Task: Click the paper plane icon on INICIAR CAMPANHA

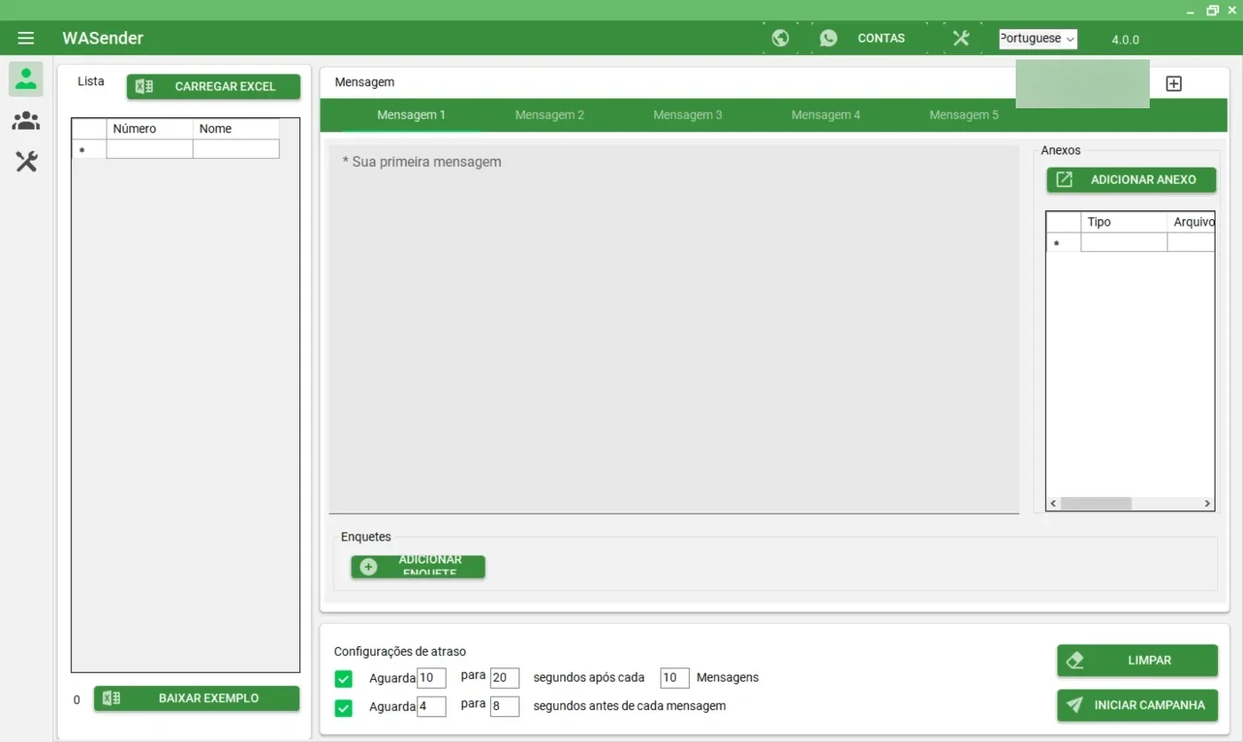Action: coord(1075,705)
